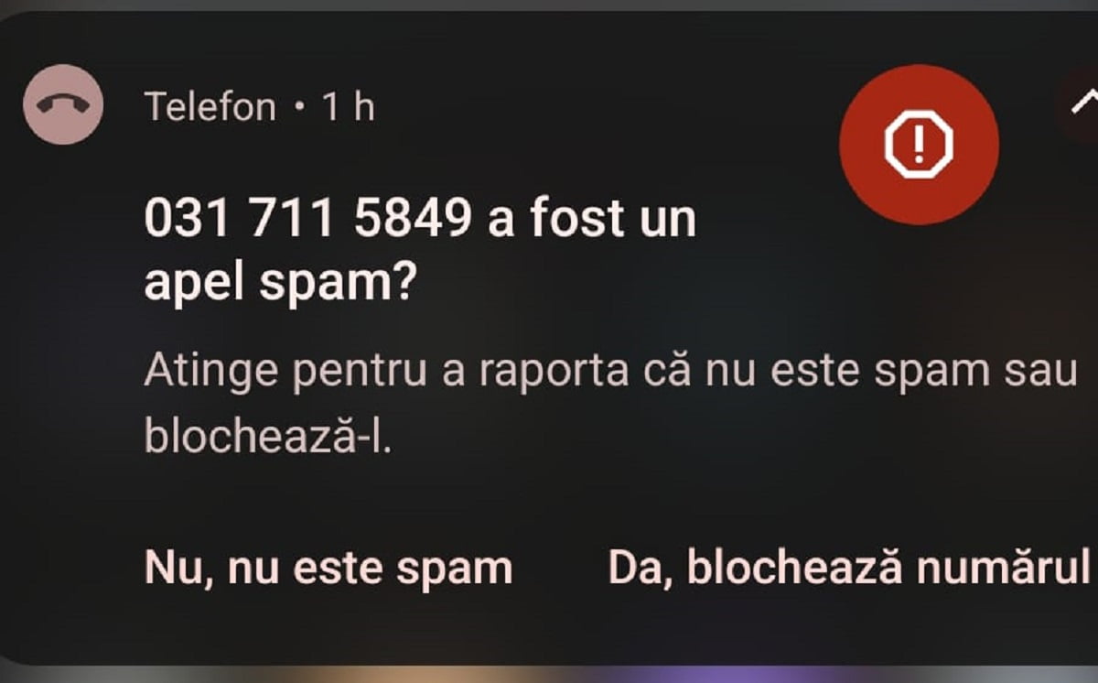This screenshot has height=683, width=1098.
Task: Tap the Telefon app name label
Action: tap(210, 107)
